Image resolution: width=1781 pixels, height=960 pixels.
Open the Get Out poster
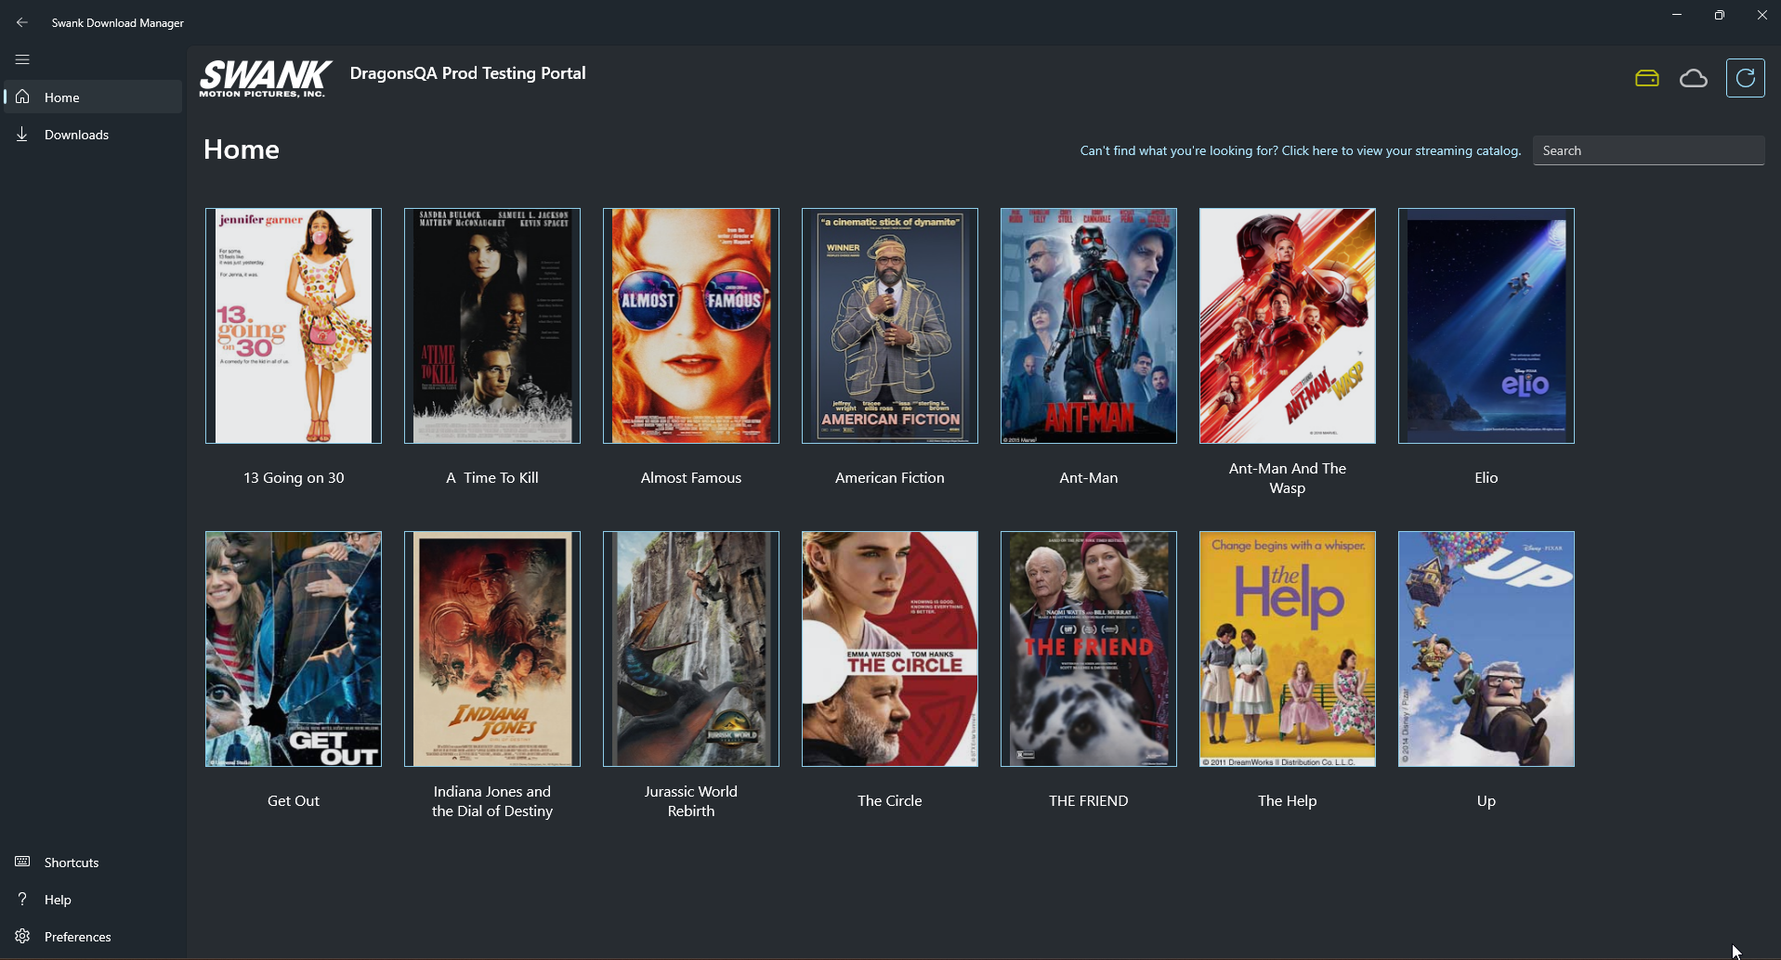pyautogui.click(x=293, y=649)
